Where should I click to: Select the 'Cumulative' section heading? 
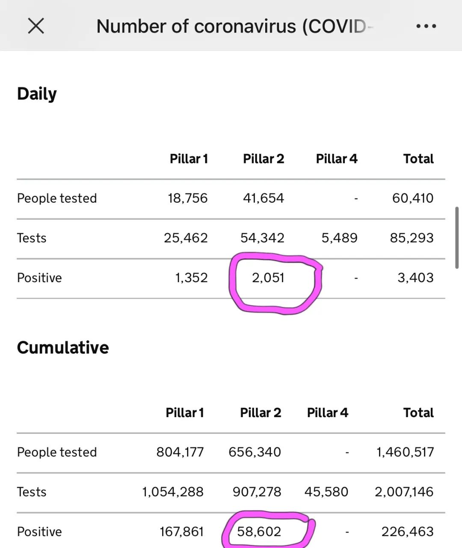coord(63,348)
